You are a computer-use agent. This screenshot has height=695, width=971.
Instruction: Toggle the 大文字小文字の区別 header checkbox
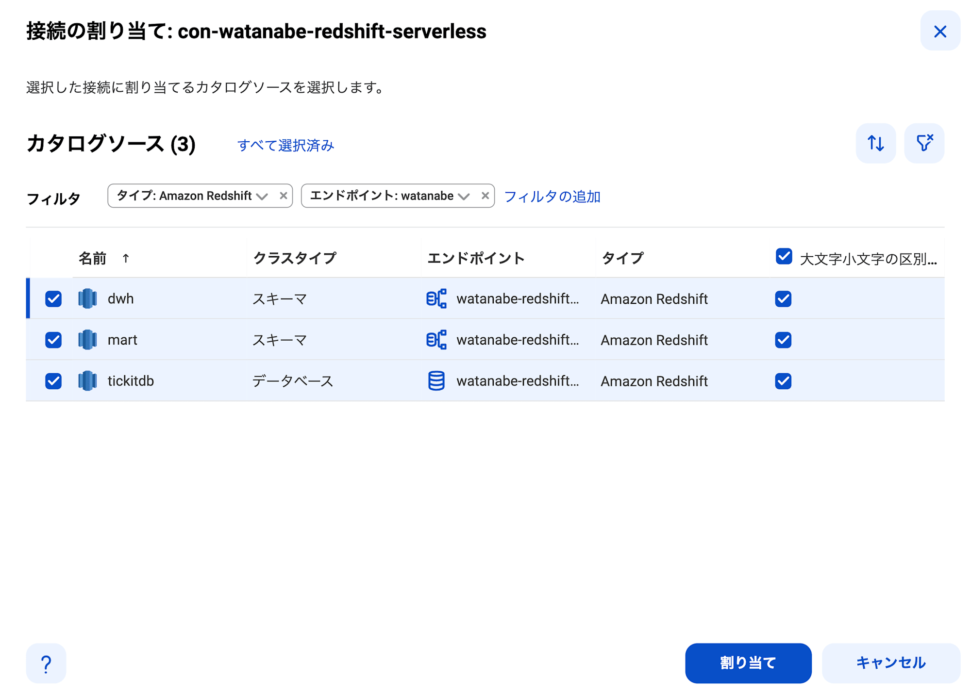(784, 256)
